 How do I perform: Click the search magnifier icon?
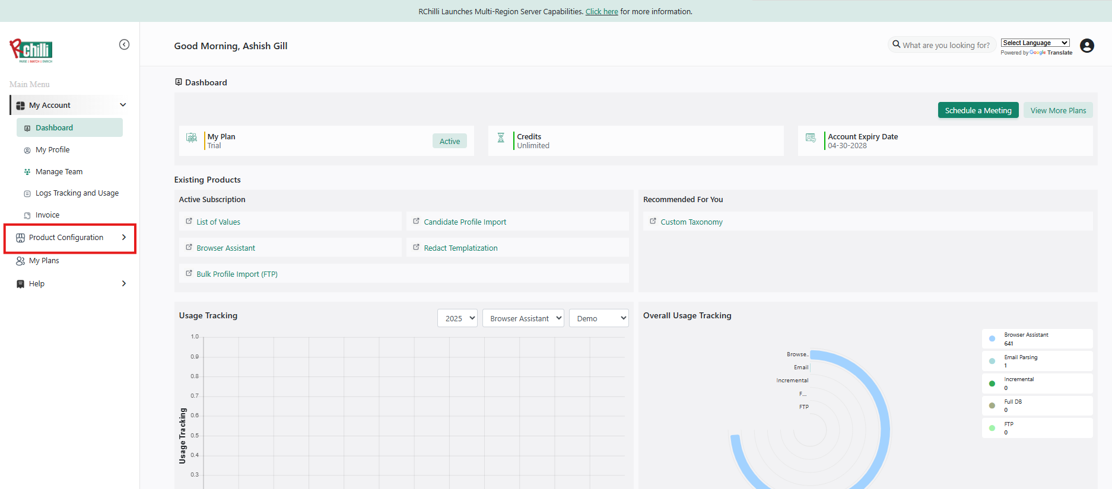point(896,44)
